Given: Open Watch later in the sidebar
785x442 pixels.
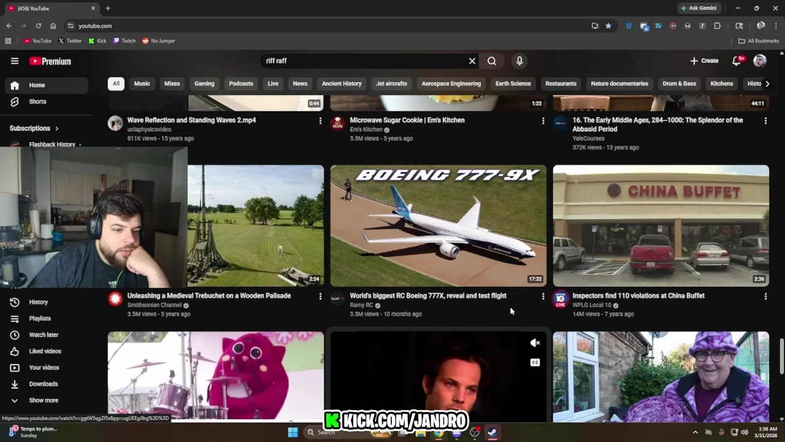Looking at the screenshot, I should click(47, 335).
